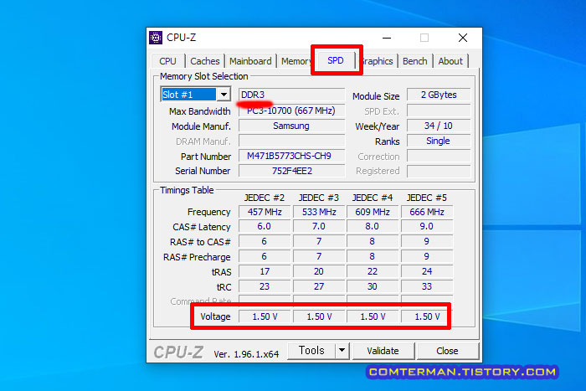
Task: Click the tRC value 23
Action: 265,286
